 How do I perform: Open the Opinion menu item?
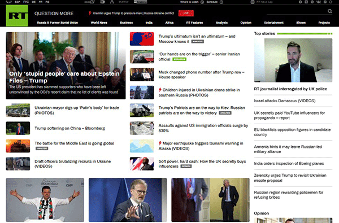(246, 23)
